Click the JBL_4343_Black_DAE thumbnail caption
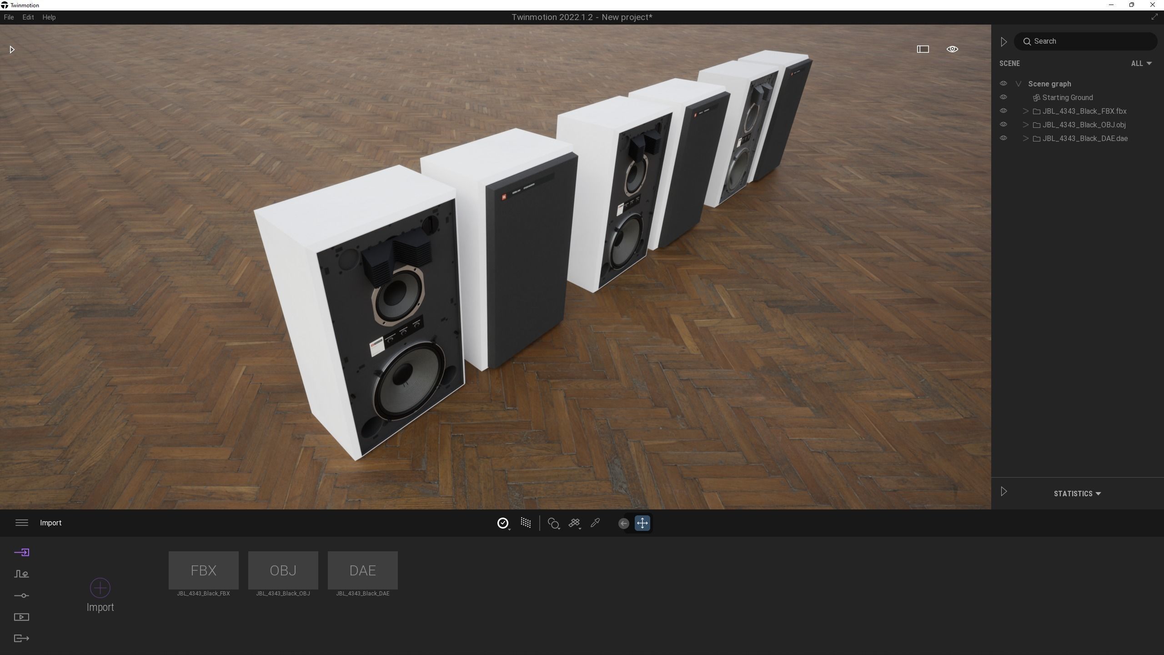Image resolution: width=1164 pixels, height=655 pixels. click(362, 594)
